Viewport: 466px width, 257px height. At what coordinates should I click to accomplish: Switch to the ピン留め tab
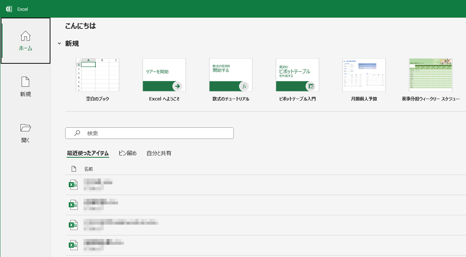[x=127, y=153]
